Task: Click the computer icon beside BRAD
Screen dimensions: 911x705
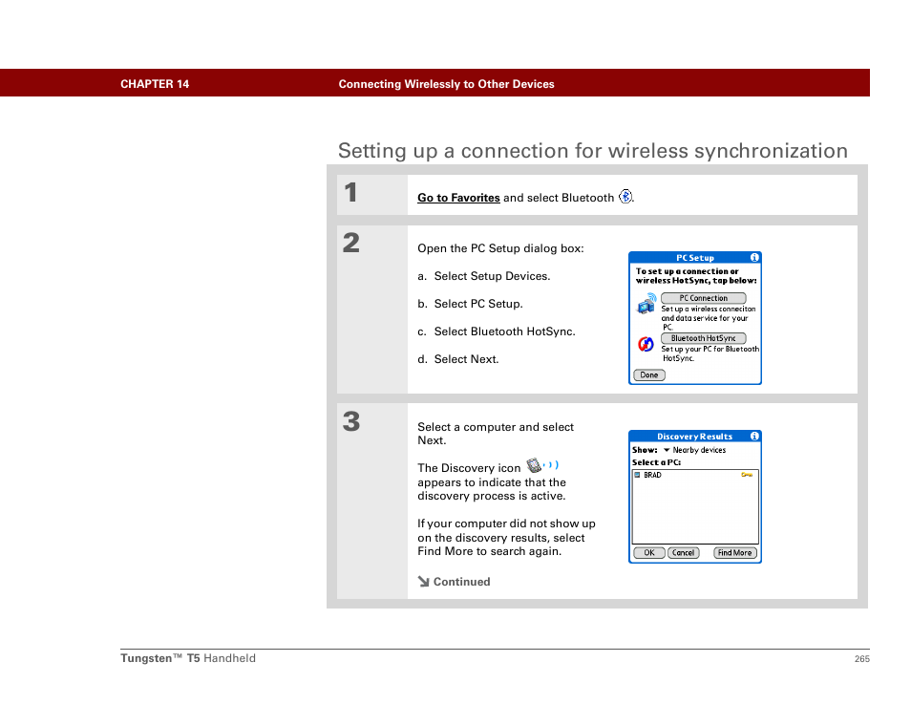Action: pos(637,475)
